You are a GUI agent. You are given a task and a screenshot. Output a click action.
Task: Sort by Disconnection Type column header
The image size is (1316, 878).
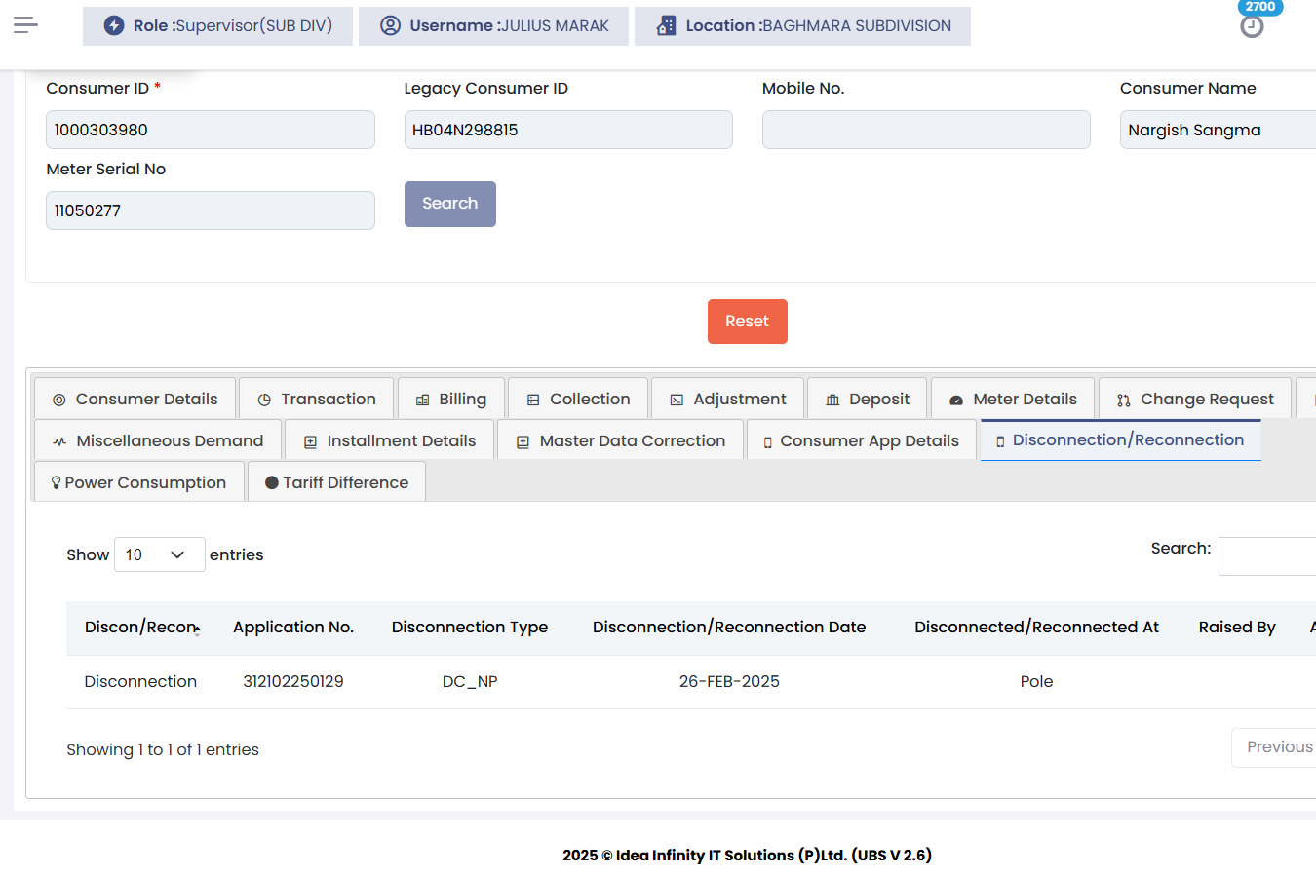[470, 628]
